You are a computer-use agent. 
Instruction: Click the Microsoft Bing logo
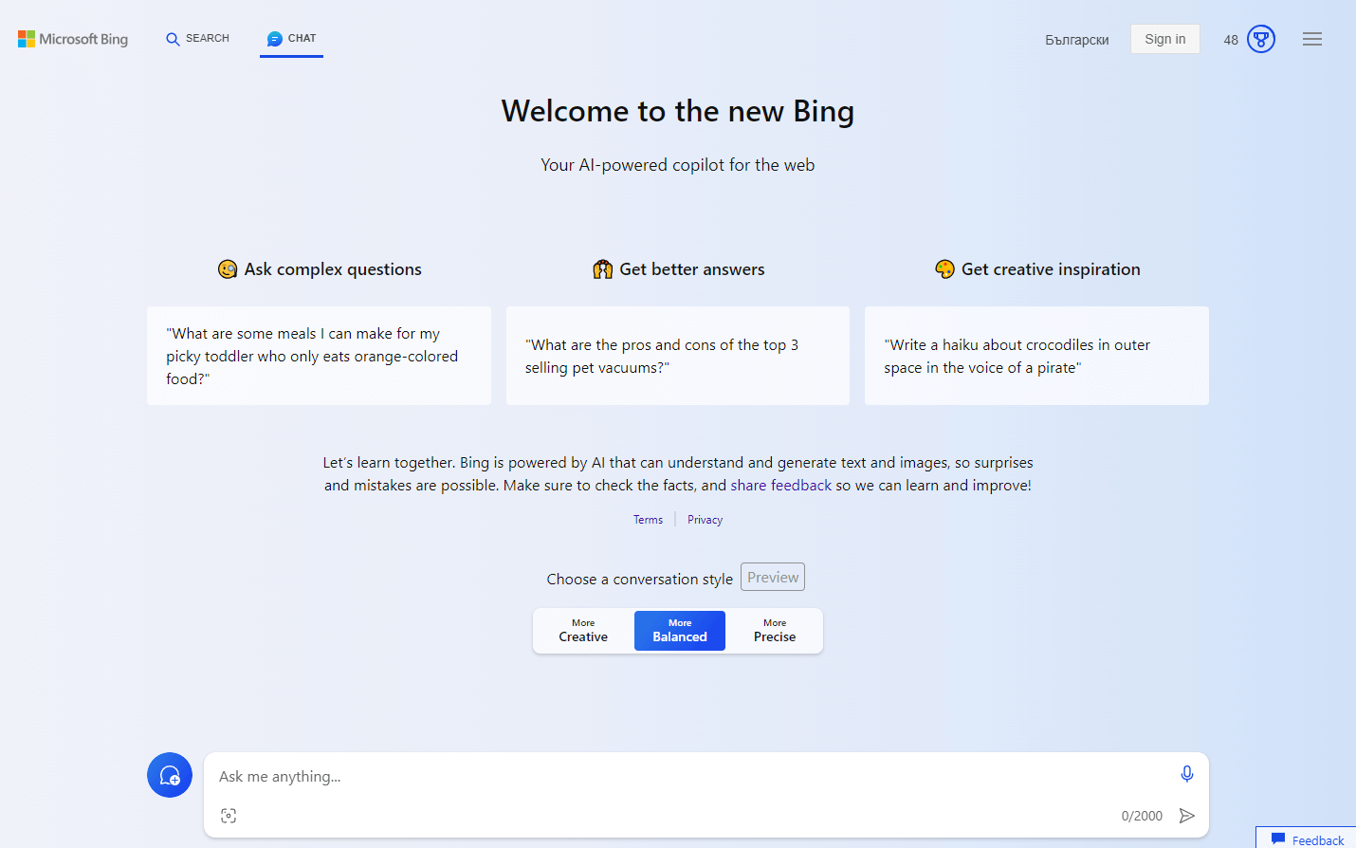tap(73, 39)
